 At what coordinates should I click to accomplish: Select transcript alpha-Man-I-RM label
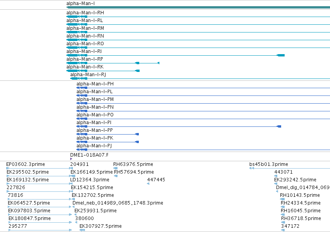85,28
